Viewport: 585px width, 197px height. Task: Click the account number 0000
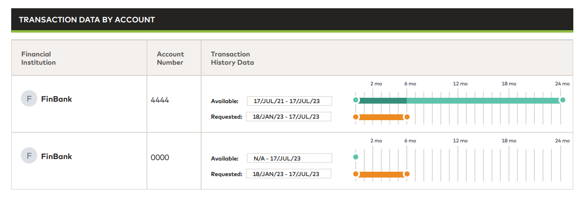click(160, 158)
